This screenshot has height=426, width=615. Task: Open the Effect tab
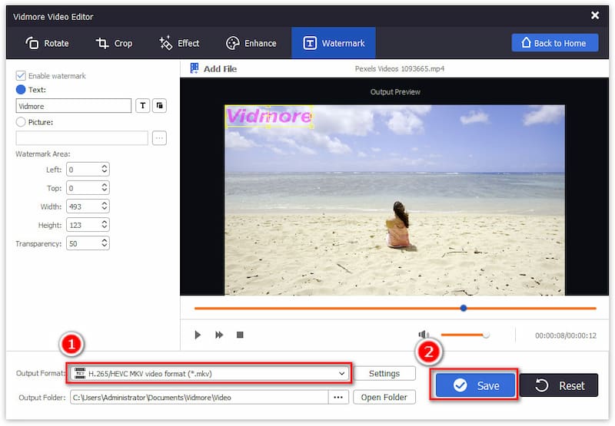[179, 43]
